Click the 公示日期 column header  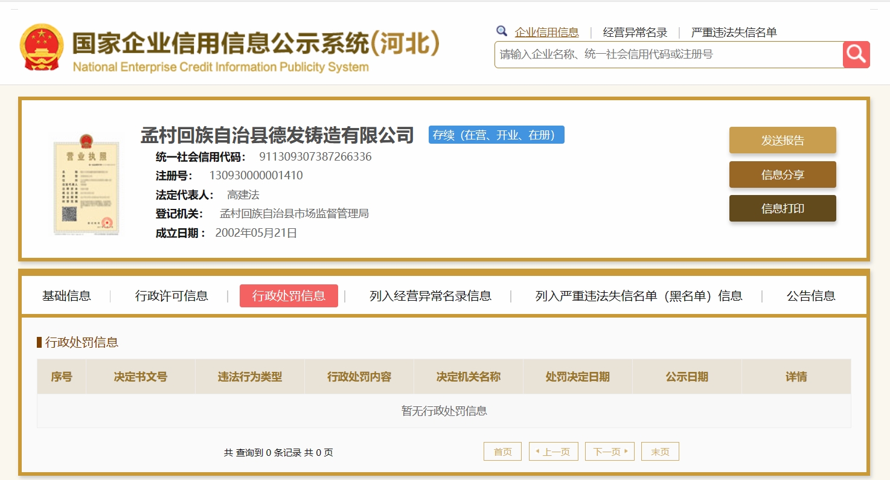pos(687,377)
